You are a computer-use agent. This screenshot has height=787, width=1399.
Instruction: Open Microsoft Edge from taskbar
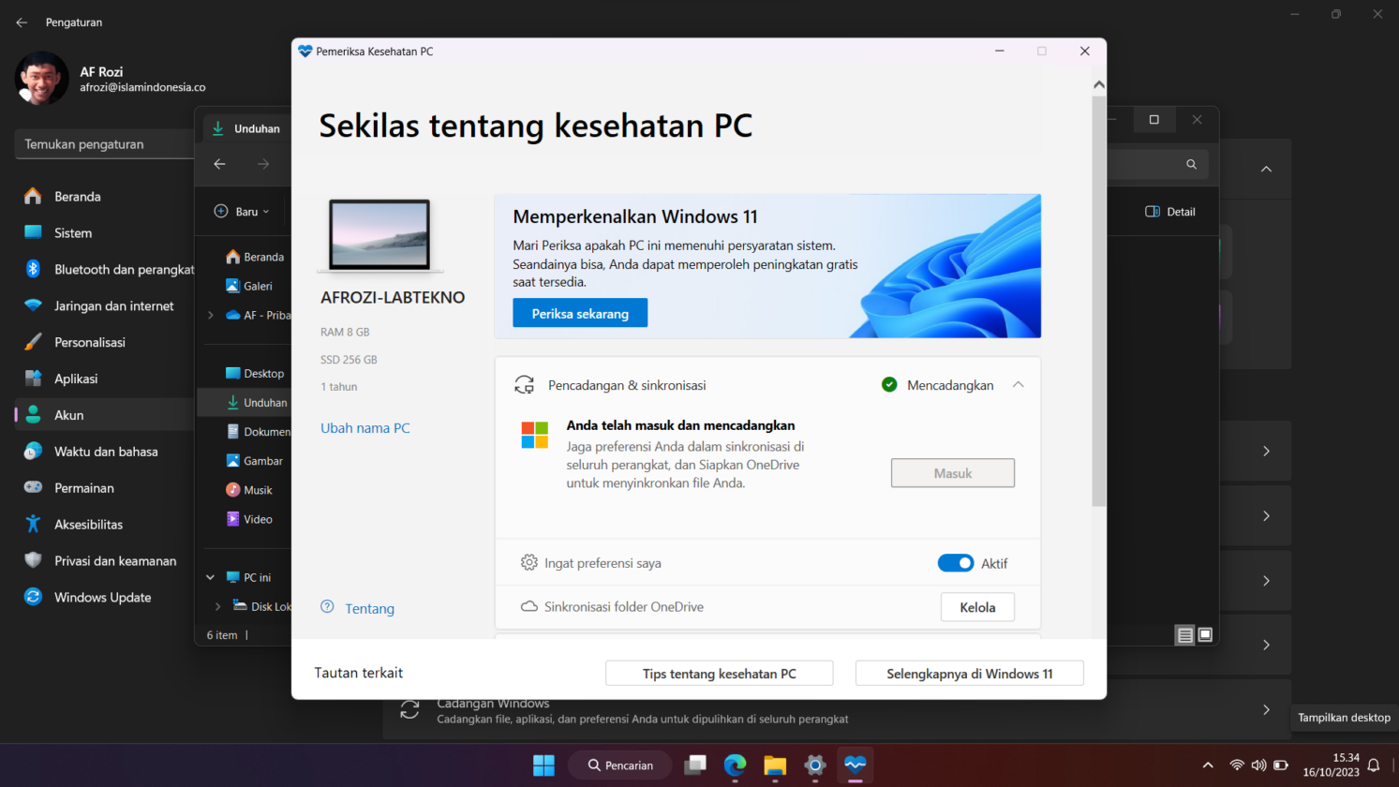coord(736,765)
